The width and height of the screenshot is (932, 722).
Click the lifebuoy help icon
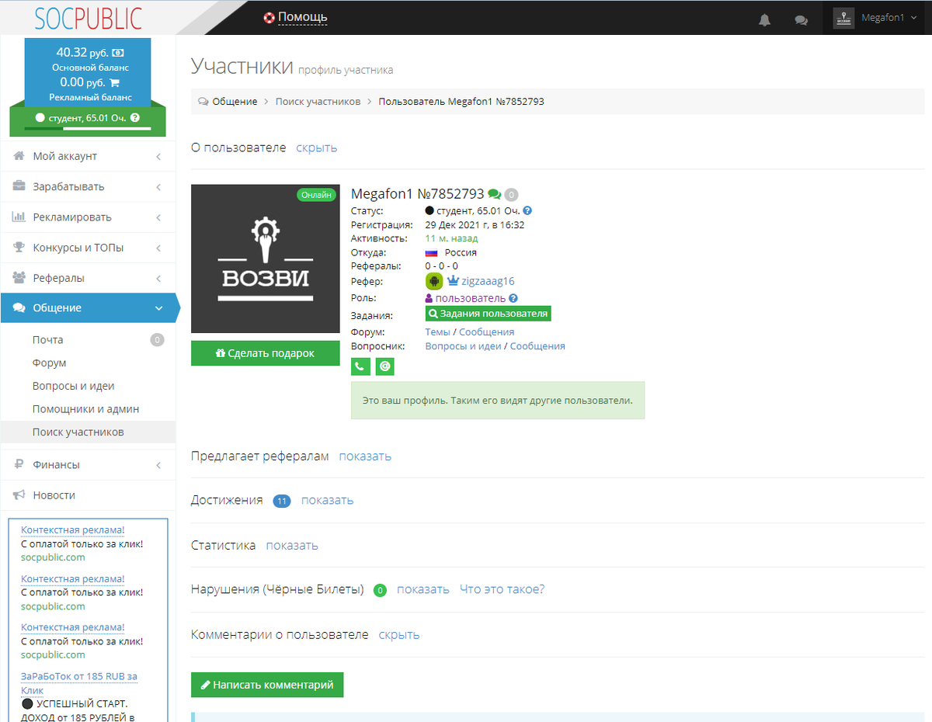pyautogui.click(x=269, y=17)
